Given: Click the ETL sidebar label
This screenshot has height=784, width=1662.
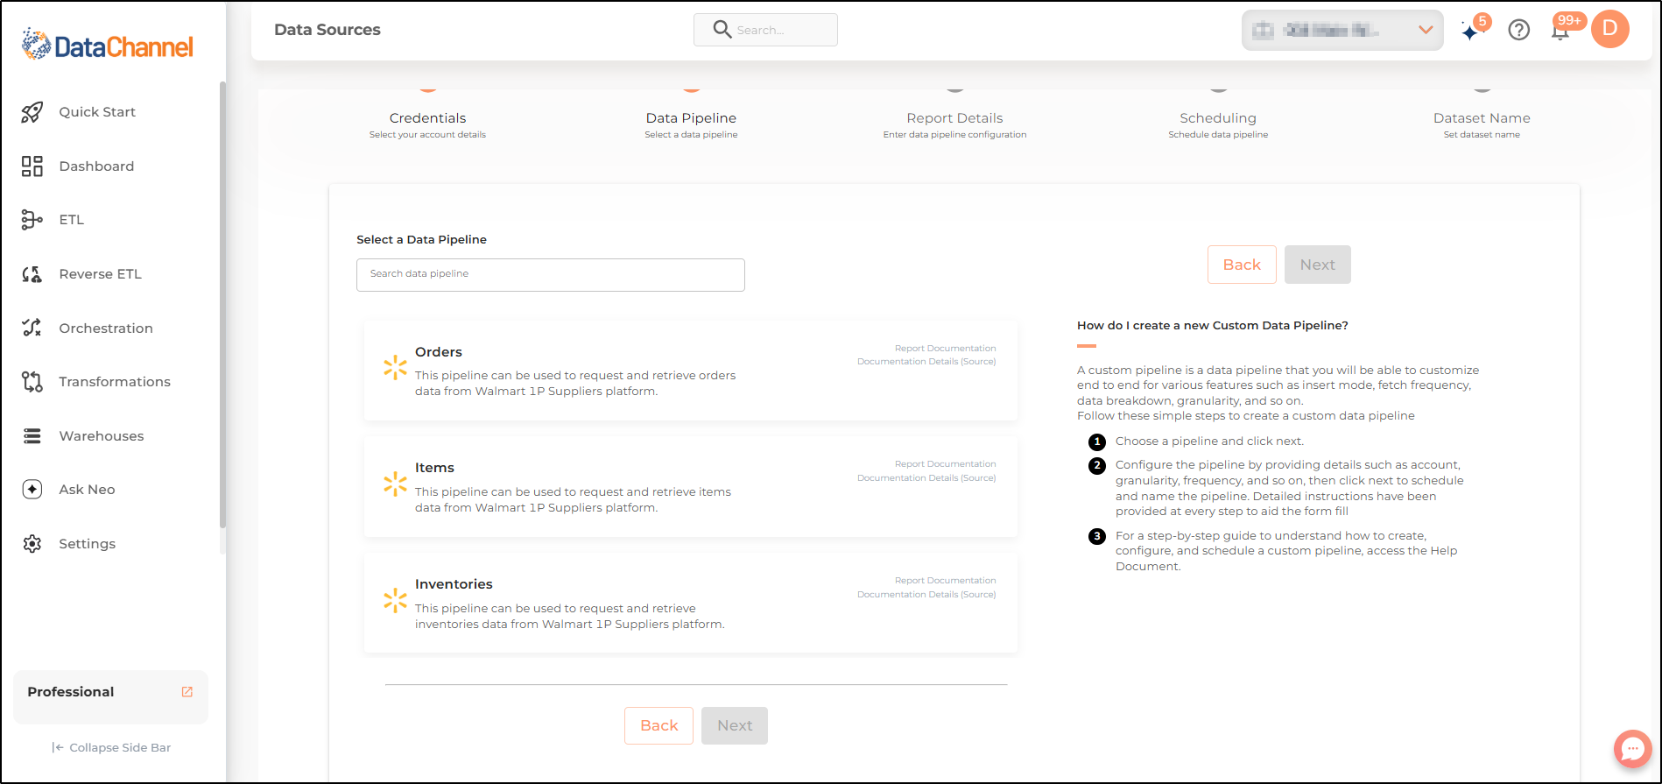Looking at the screenshot, I should tap(72, 220).
